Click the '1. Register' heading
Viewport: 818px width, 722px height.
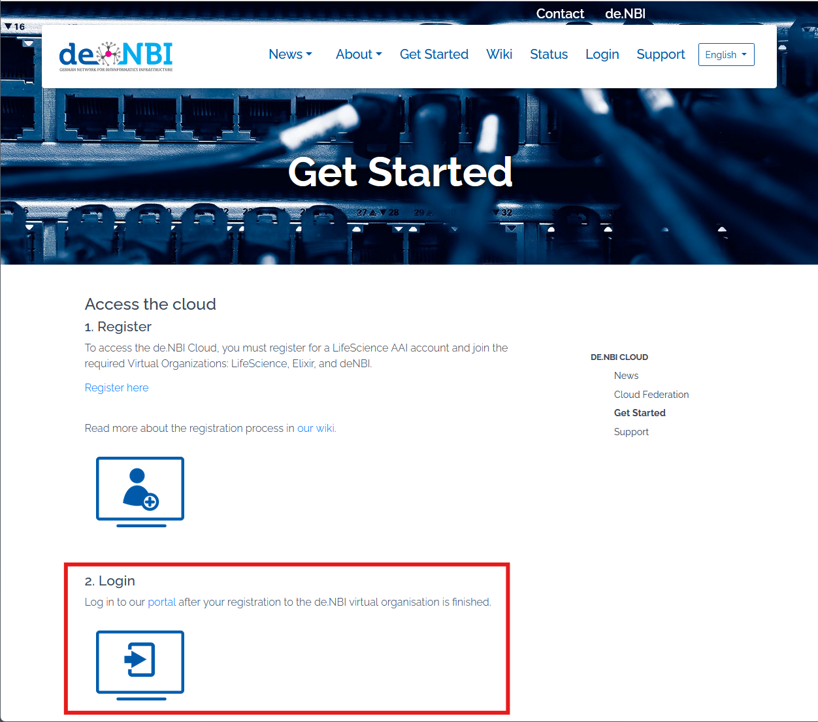(118, 327)
